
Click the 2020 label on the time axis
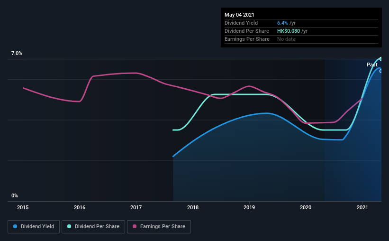coord(306,207)
